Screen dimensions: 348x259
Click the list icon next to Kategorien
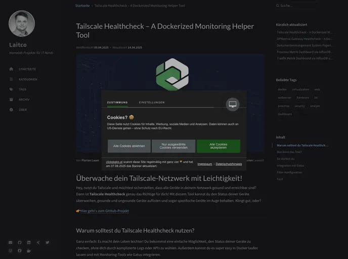(11, 79)
